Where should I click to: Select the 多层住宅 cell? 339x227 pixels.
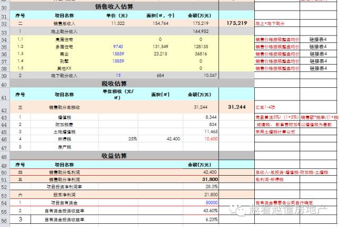click(64, 47)
